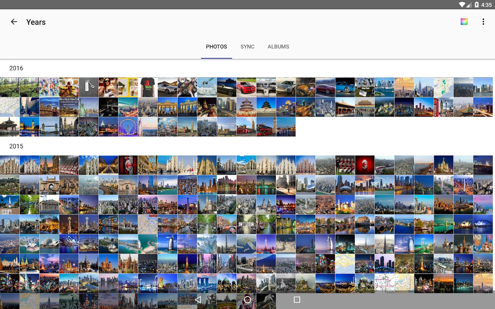Image resolution: width=495 pixels, height=309 pixels.
Task: Switch to the Albums tab
Action: [278, 47]
